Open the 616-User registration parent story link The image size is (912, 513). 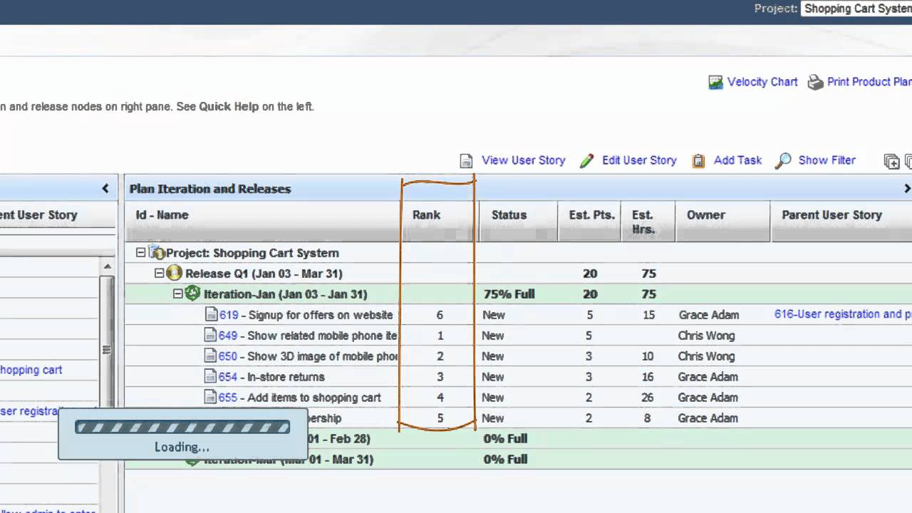point(843,314)
